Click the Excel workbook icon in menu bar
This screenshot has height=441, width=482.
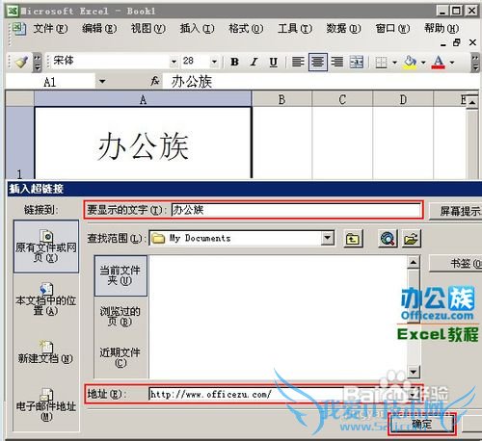click(18, 29)
